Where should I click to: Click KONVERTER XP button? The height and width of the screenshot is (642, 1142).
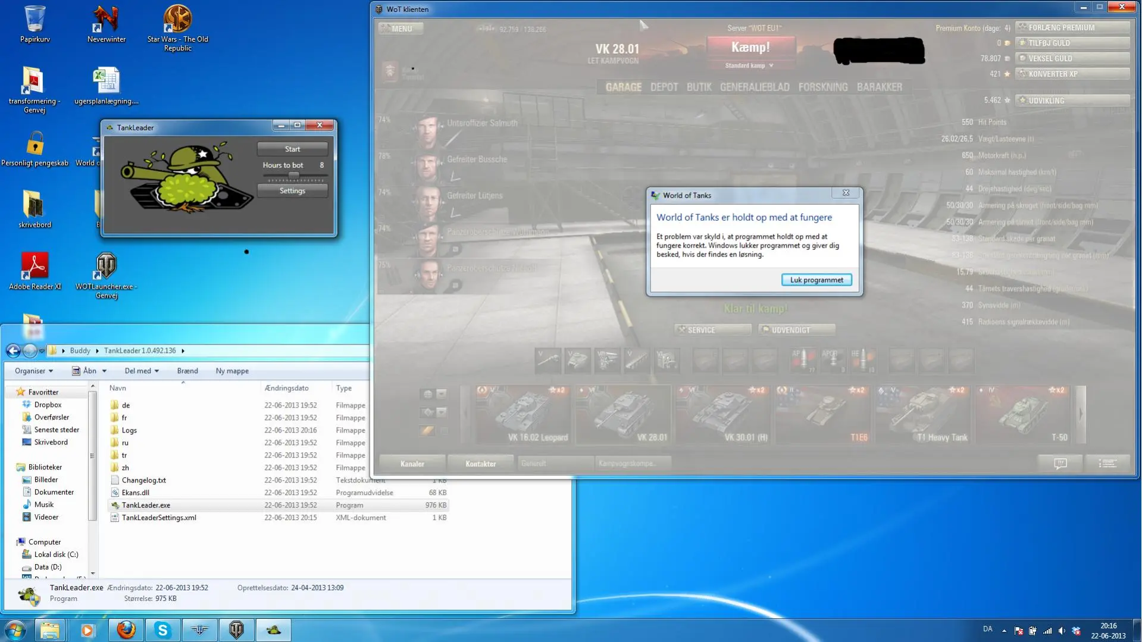1072,74
